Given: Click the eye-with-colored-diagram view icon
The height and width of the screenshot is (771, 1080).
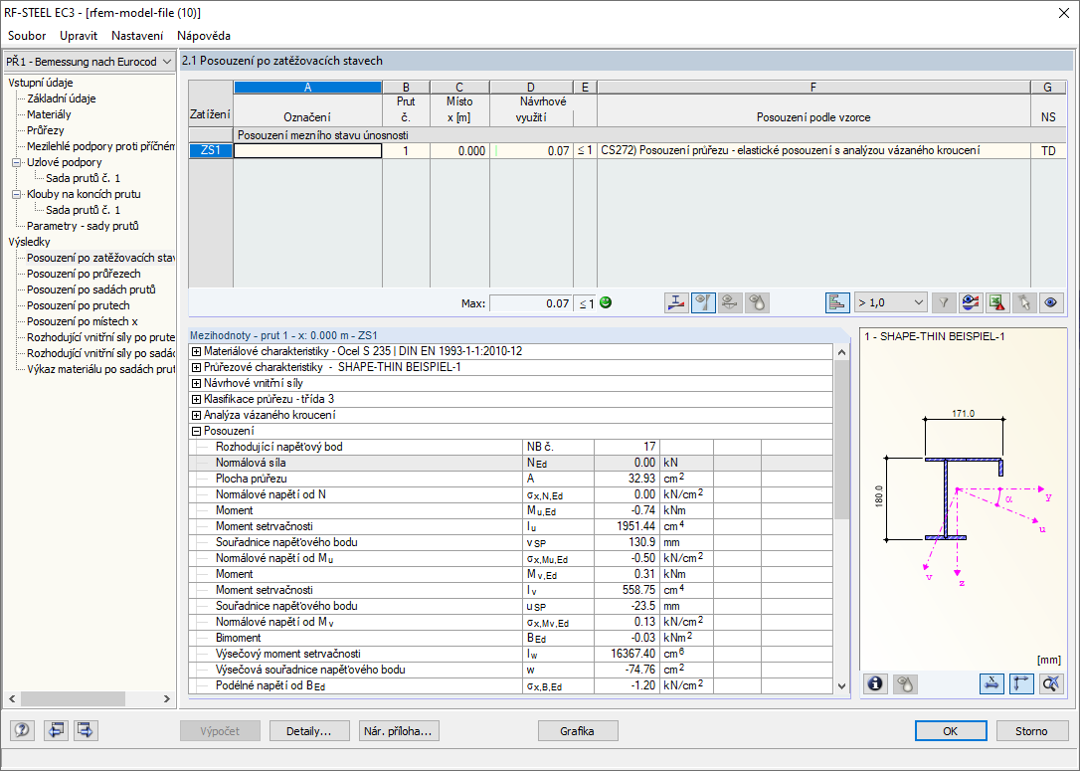Looking at the screenshot, I should [971, 302].
